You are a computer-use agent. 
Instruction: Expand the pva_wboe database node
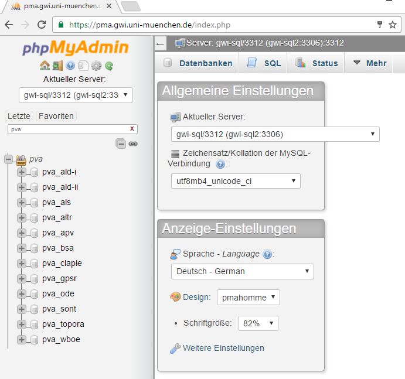pos(22,340)
